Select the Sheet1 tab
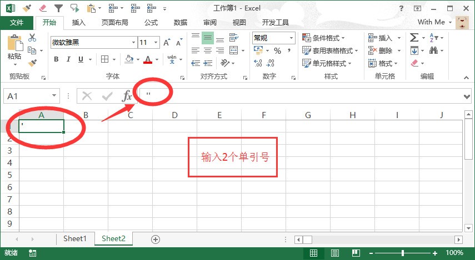 coord(75,238)
